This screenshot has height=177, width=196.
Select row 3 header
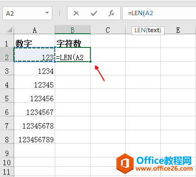click(x=7, y=68)
